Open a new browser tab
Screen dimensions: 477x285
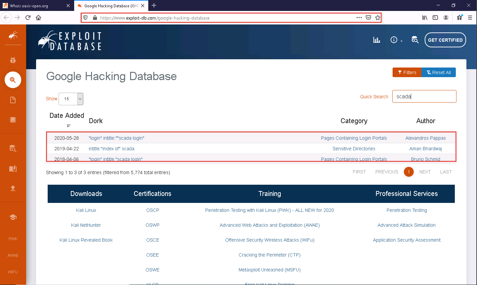point(154,6)
